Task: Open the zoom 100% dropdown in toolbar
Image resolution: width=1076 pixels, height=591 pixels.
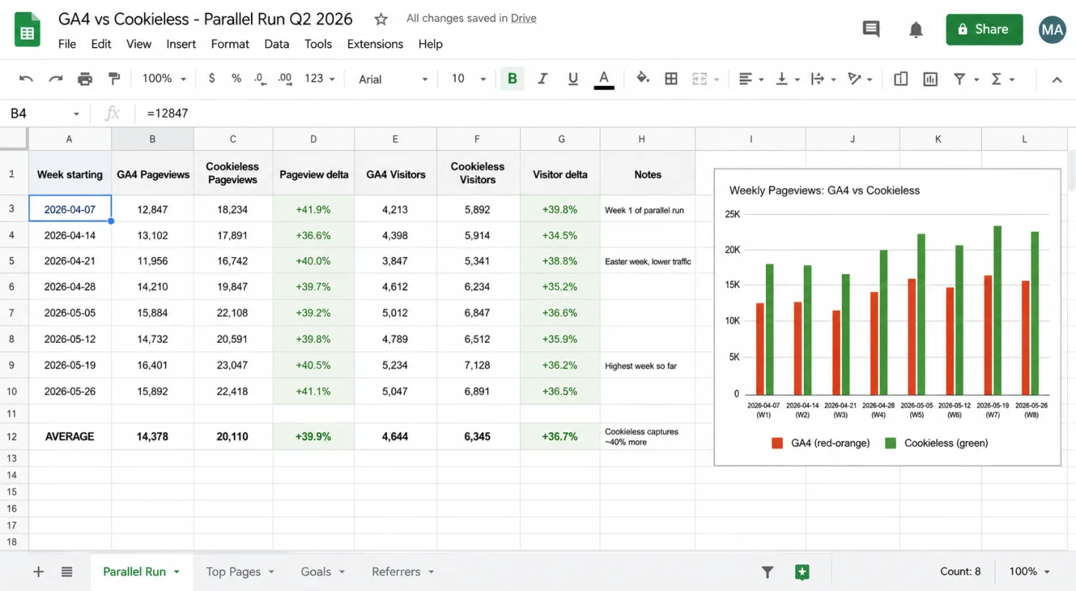Action: click(164, 78)
